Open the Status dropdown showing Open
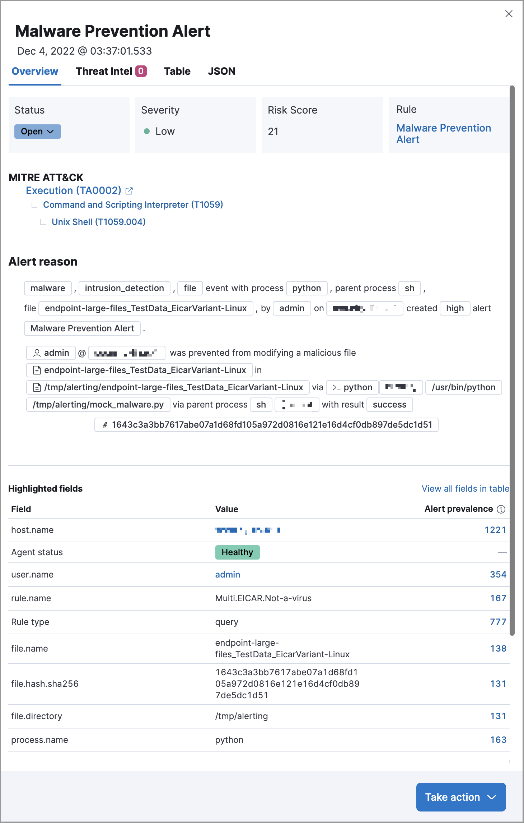 [38, 132]
